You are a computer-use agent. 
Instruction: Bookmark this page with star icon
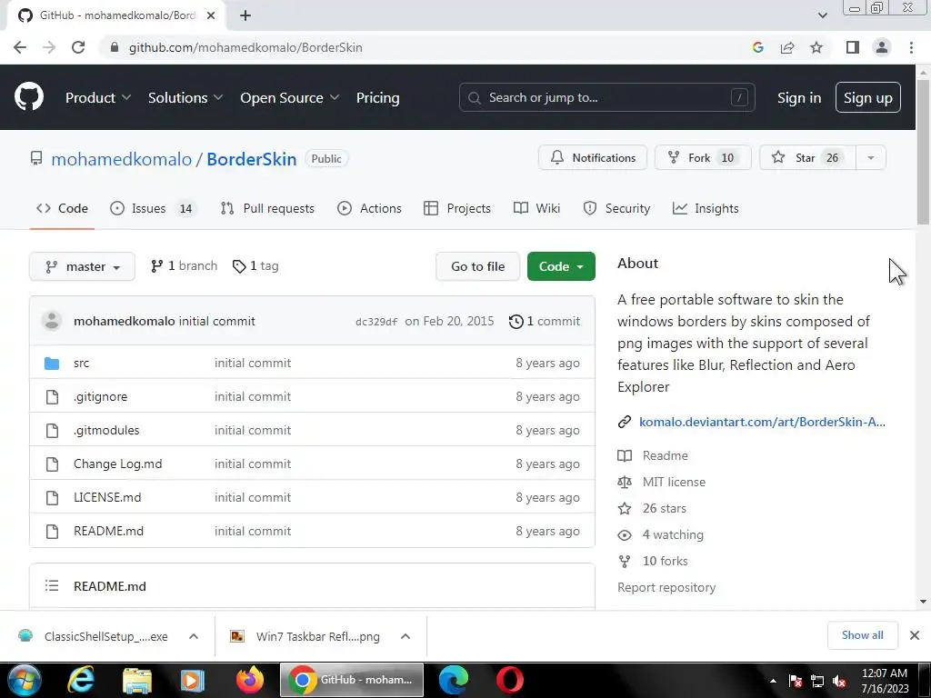pos(816,47)
